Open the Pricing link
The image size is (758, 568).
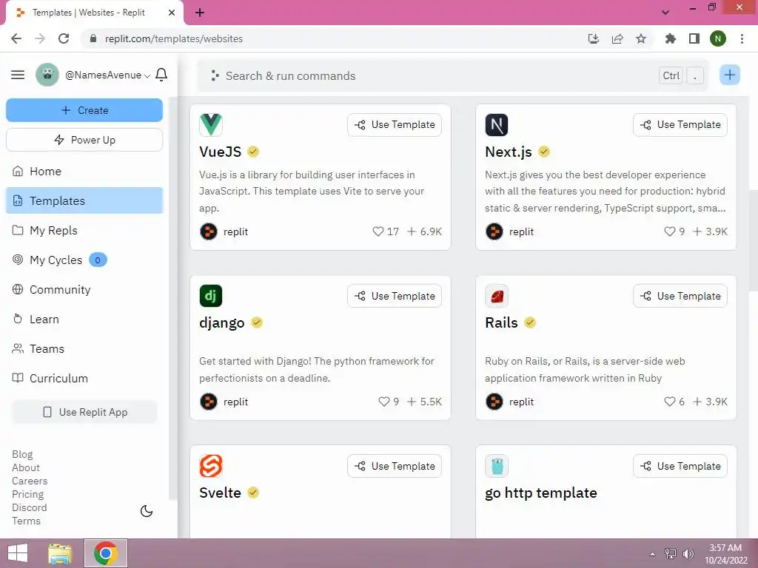click(x=27, y=494)
